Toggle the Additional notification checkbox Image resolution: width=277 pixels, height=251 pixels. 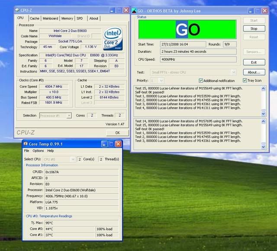click(201, 80)
